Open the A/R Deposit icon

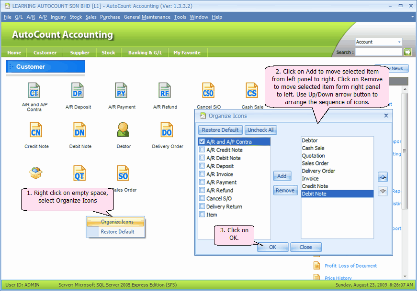pyautogui.click(x=78, y=90)
